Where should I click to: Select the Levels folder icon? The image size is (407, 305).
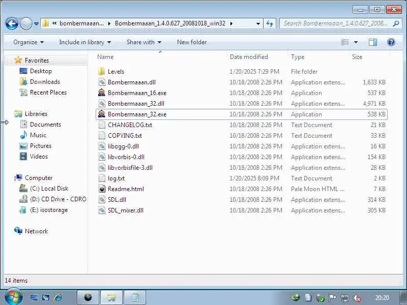[x=102, y=71]
